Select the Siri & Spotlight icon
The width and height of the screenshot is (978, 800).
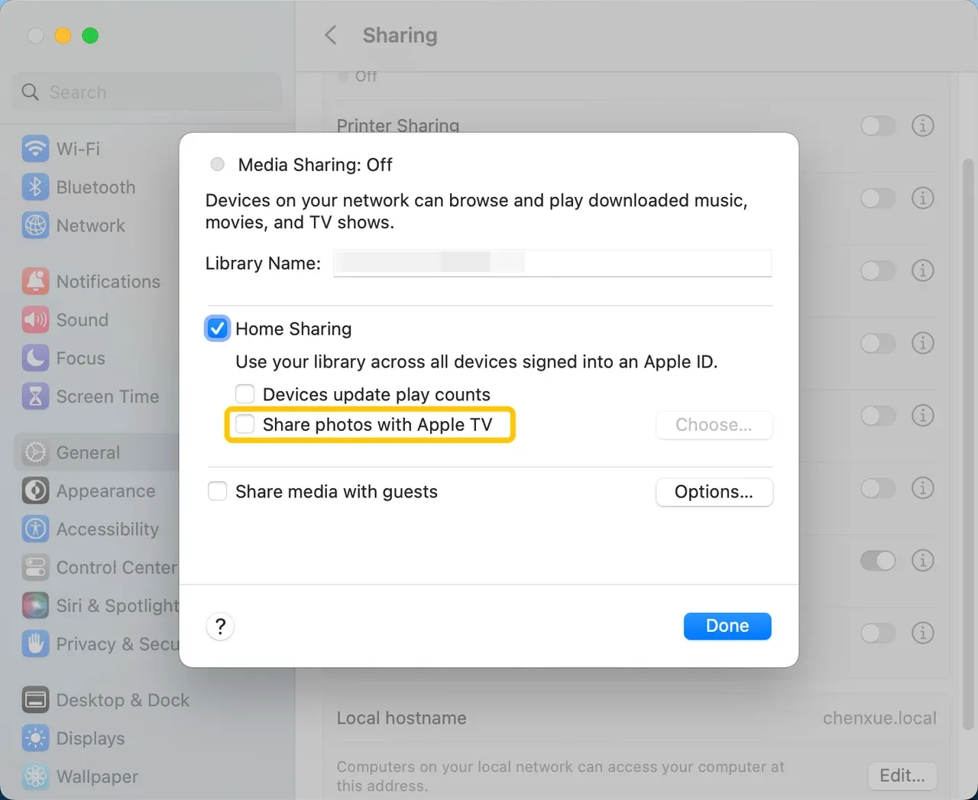click(35, 605)
